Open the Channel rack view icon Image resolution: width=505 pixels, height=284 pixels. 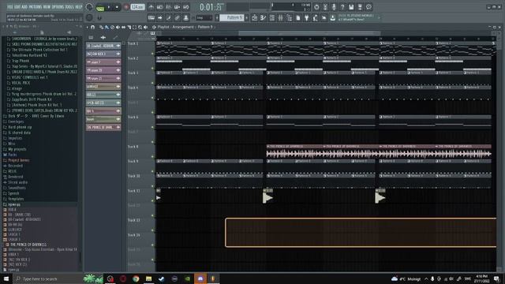click(271, 18)
